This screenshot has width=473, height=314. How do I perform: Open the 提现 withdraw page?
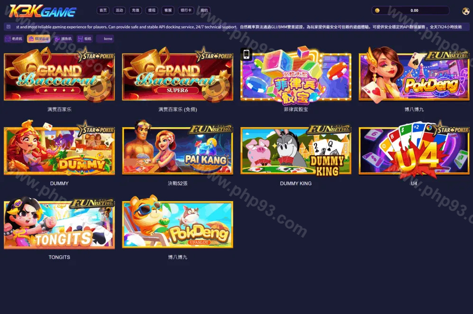152,10
